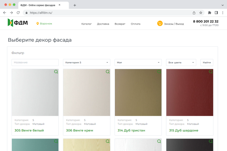227x151 pixels.
Task: Click the magnifier icon on 315 Дуб шардоне
Action: tap(211, 72)
